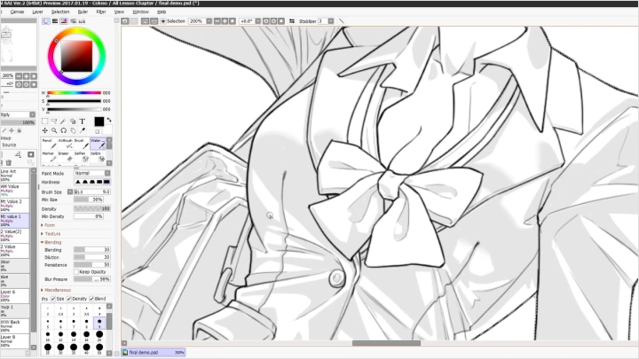The width and height of the screenshot is (639, 359).
Task: Open the layer blend mode dropdown
Action: click(18, 114)
